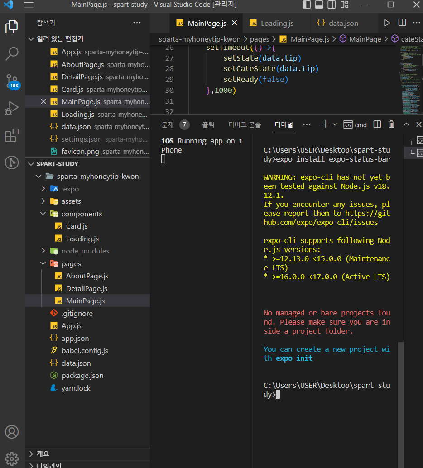423x468 pixels.
Task: Open the 출력 output panel tab
Action: click(208, 125)
